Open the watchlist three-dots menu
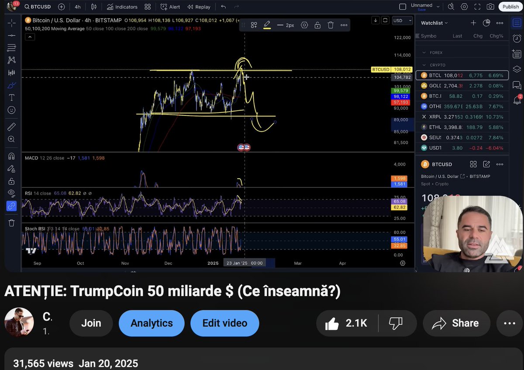The height and width of the screenshot is (370, 524). click(x=500, y=23)
